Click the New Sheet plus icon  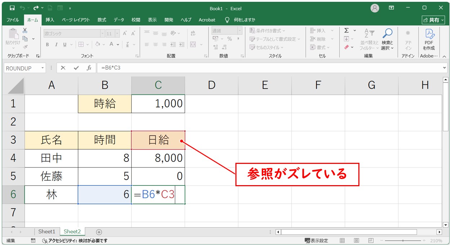tap(99, 232)
